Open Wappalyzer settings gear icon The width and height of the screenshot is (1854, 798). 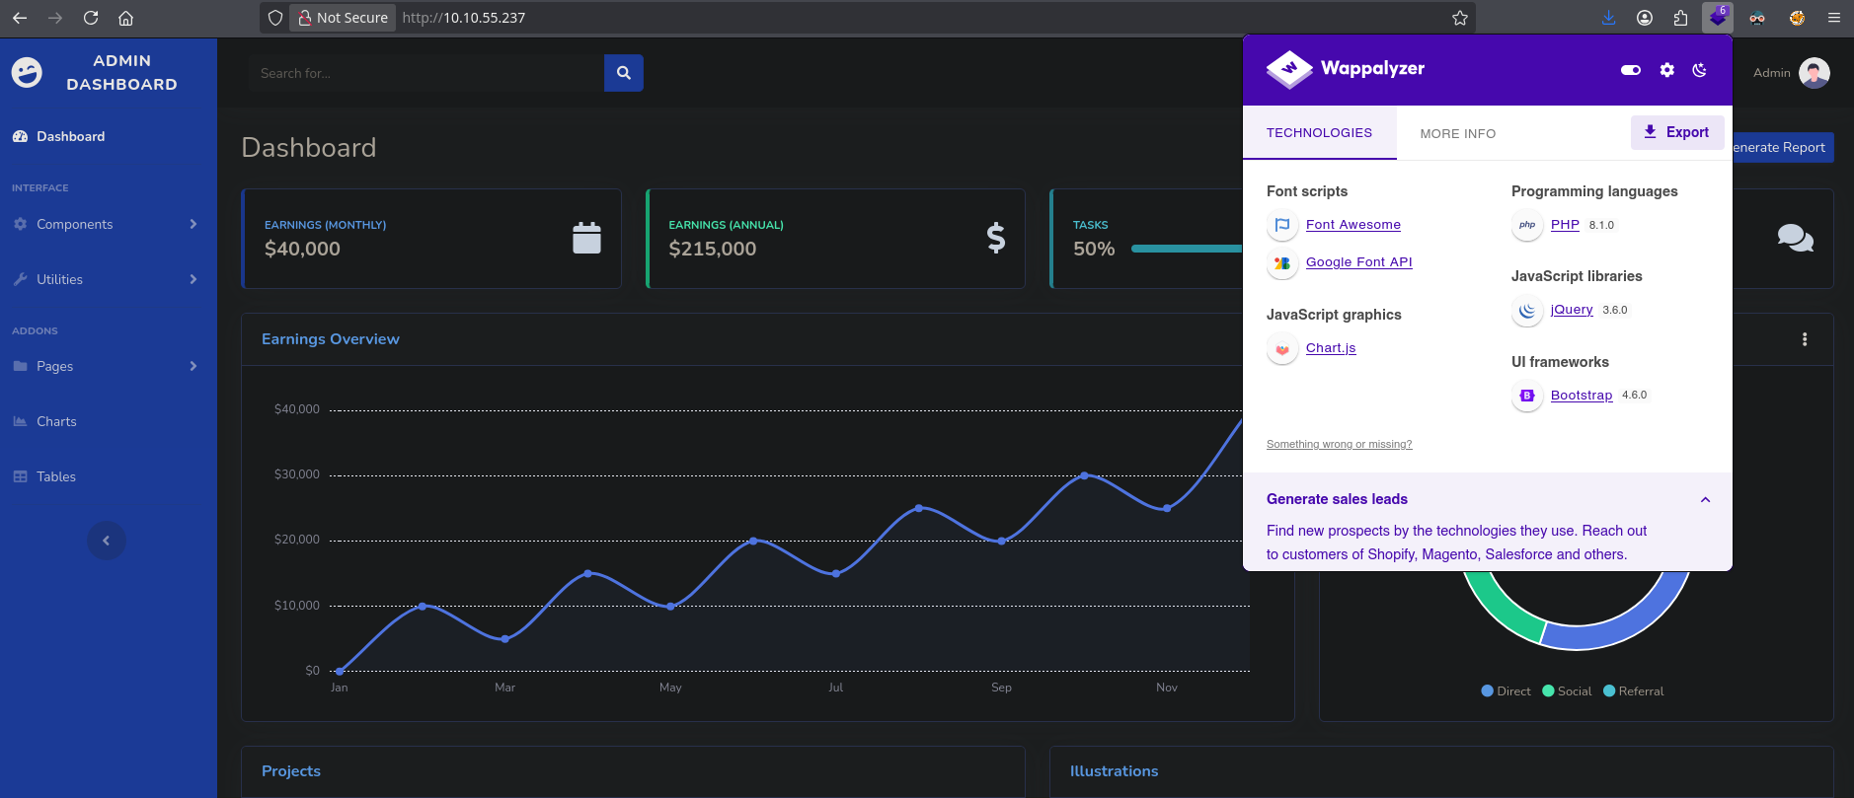(1666, 70)
